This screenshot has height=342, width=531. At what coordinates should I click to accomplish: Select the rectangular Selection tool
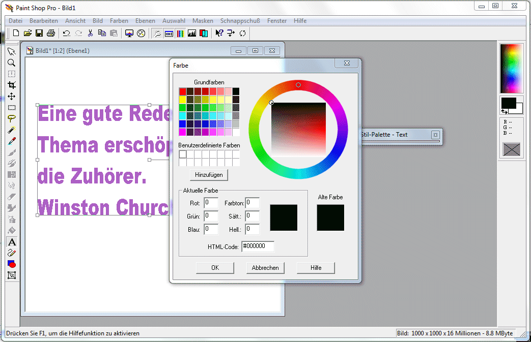12,107
